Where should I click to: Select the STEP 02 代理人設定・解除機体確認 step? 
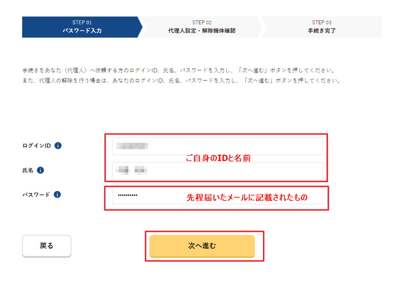click(202, 27)
